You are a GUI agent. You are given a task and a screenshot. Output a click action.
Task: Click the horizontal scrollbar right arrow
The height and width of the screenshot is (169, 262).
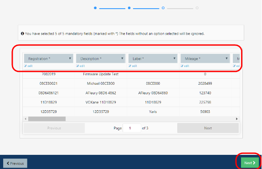tap(236, 119)
